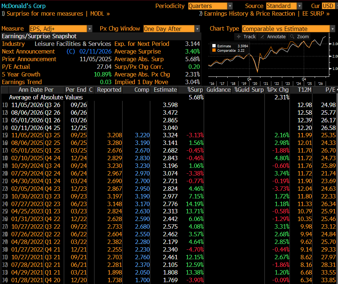338x284 pixels.
Task: Enable the Track crosshair tool on chart
Action: pyautogui.click(x=246, y=36)
